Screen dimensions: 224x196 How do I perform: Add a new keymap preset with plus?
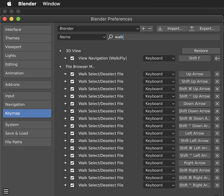pyautogui.click(x=143, y=29)
